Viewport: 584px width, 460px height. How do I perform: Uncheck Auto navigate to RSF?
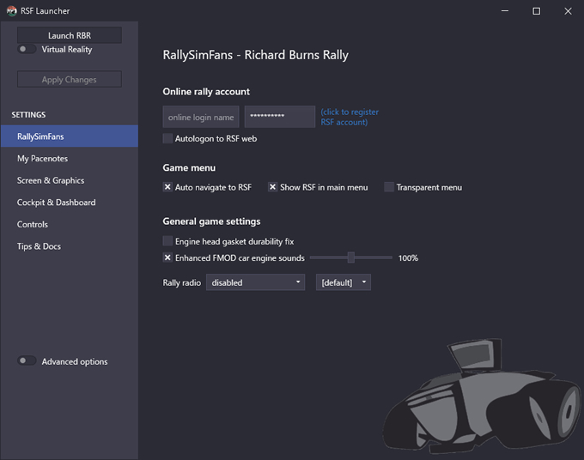[167, 187]
